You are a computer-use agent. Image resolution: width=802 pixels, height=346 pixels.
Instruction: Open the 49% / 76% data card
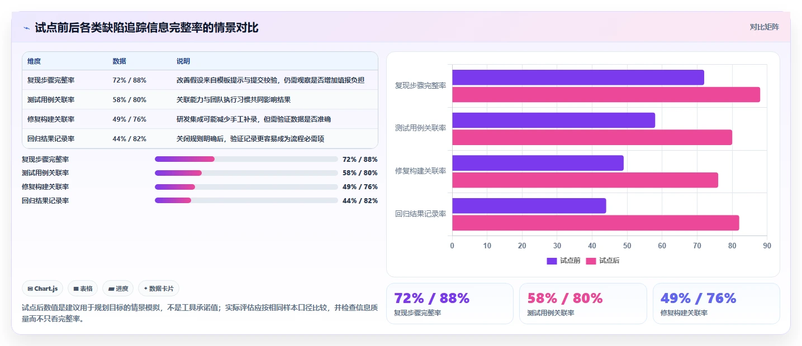(716, 304)
